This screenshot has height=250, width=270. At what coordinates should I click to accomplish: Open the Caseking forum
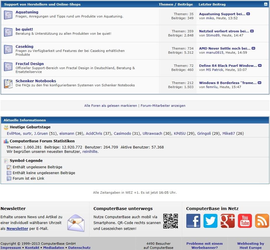[24, 46]
